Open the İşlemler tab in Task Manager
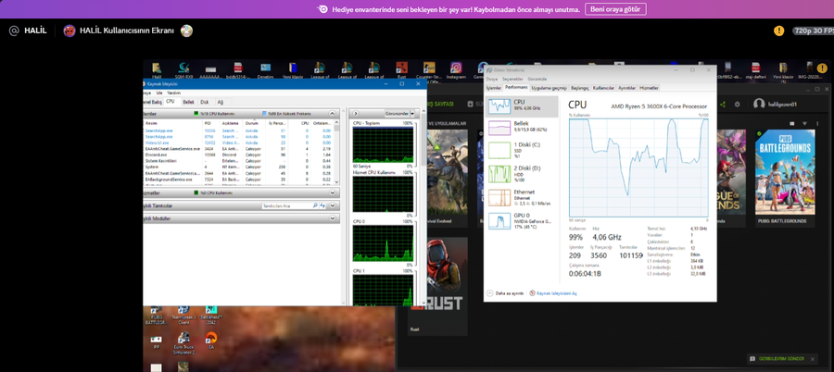 [494, 88]
